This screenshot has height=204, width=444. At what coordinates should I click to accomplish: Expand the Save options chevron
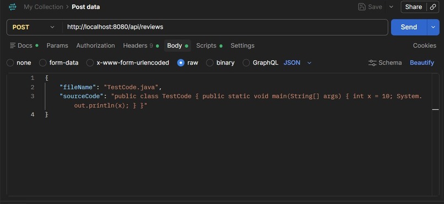coord(391,7)
